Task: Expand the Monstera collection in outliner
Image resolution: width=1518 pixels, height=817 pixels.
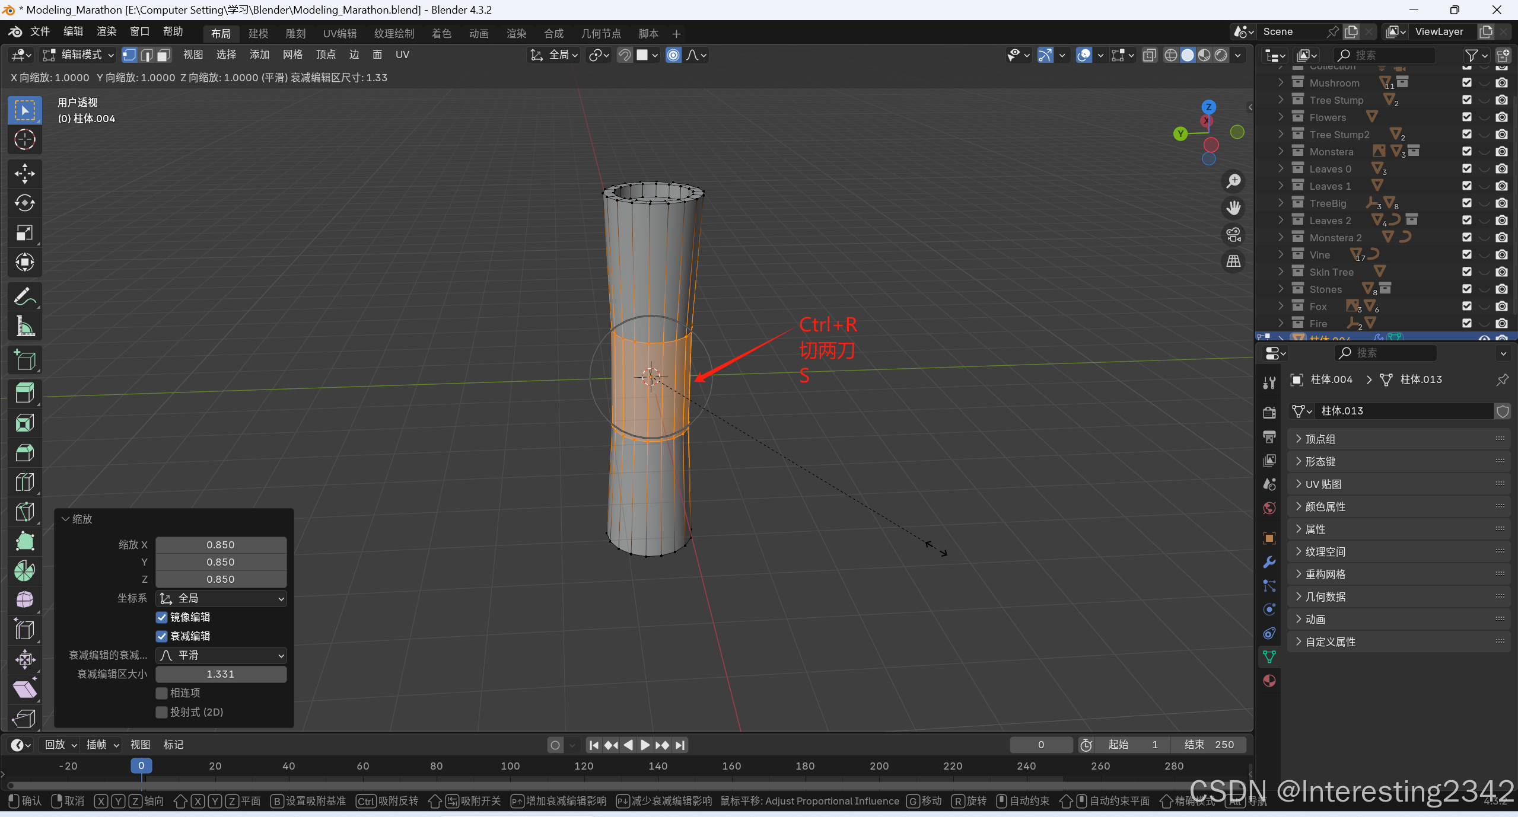Action: coord(1281,152)
